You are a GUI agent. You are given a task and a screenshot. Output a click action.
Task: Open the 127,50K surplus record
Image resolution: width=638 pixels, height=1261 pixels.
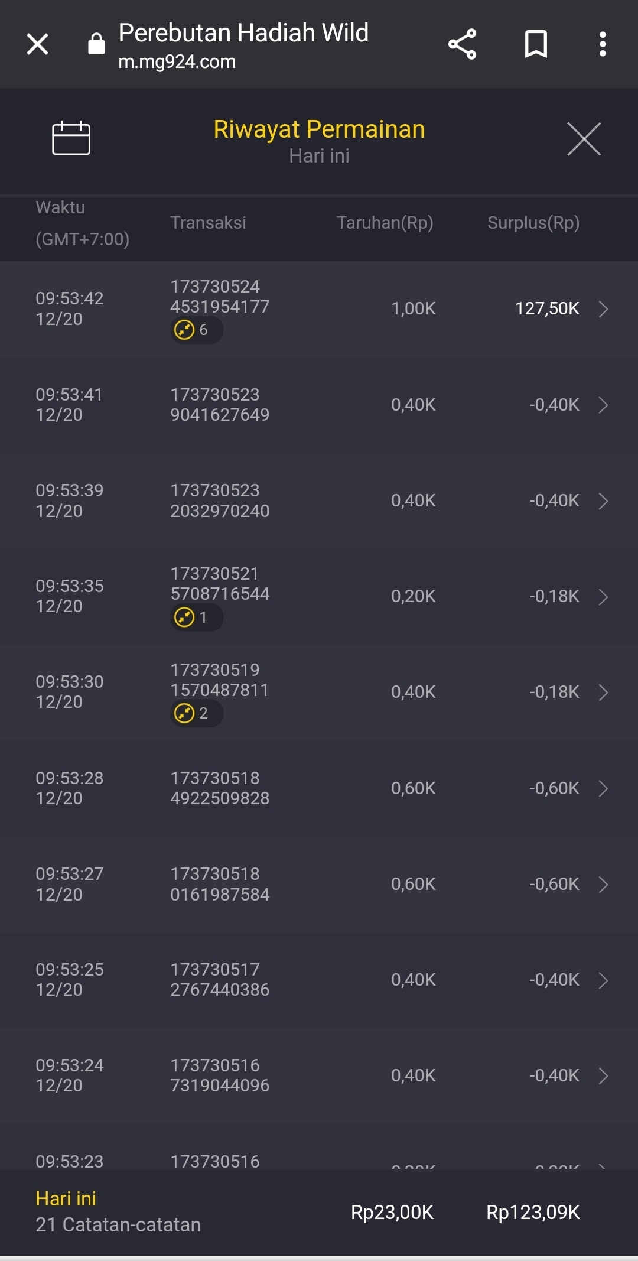point(547,308)
